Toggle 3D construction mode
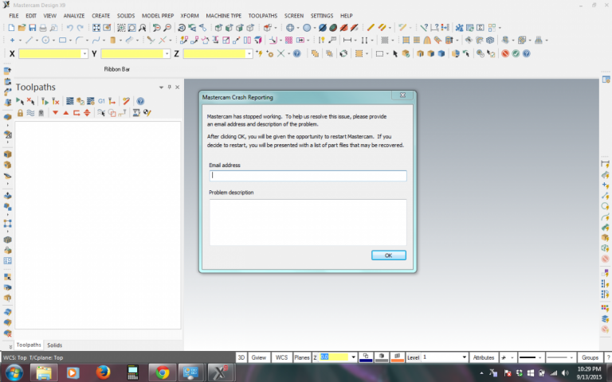The width and height of the screenshot is (612, 382). coord(241,357)
